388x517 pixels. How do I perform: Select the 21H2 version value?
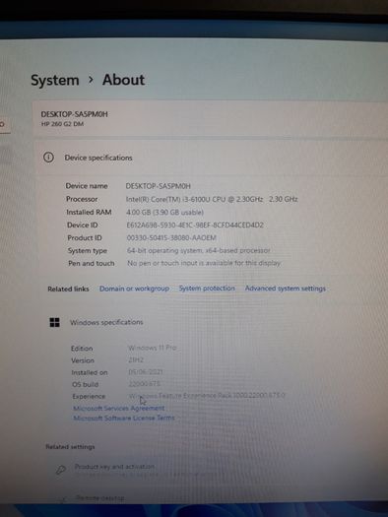[x=136, y=360]
